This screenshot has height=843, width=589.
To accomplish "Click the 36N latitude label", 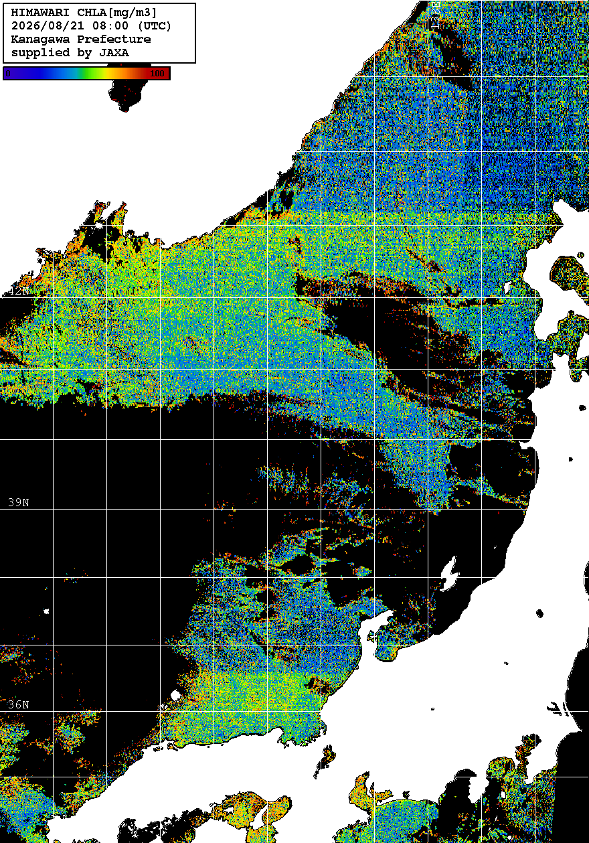I will coord(18,704).
